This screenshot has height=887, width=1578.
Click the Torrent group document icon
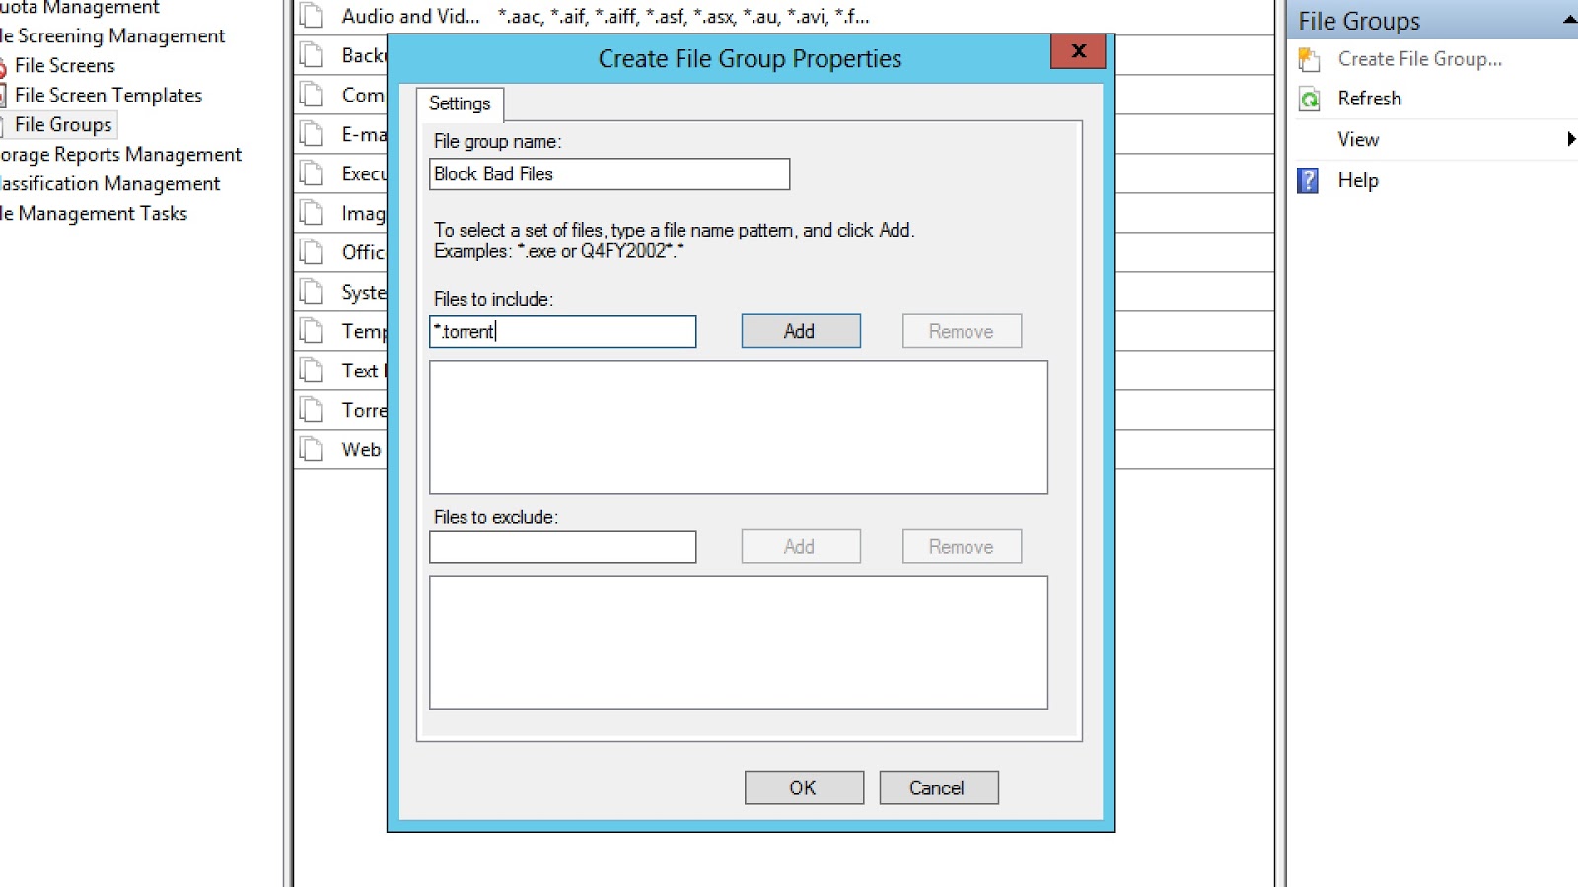(312, 410)
